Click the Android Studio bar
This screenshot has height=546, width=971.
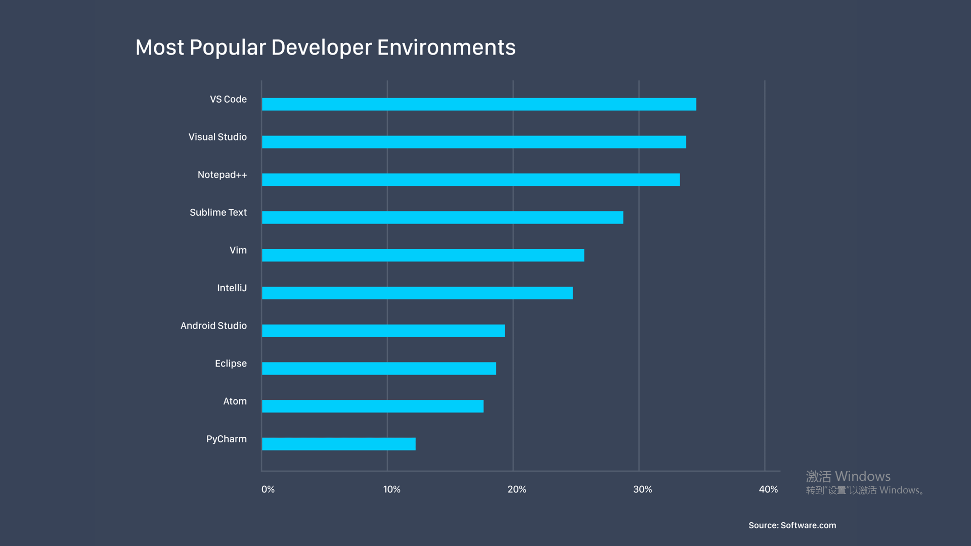click(x=383, y=331)
